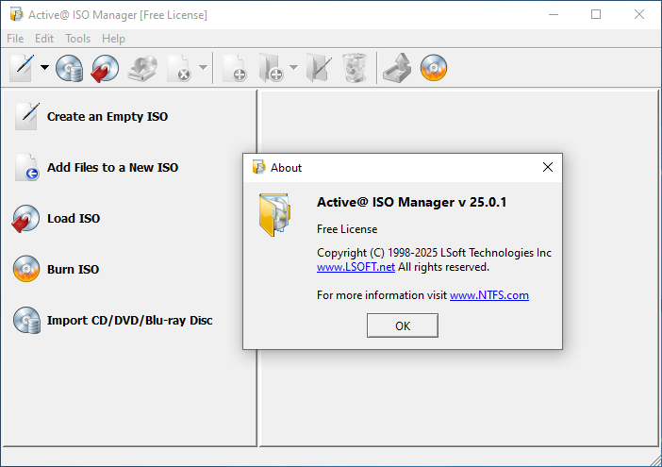Click the pencil icon beside Create an Empty ISO

27,116
